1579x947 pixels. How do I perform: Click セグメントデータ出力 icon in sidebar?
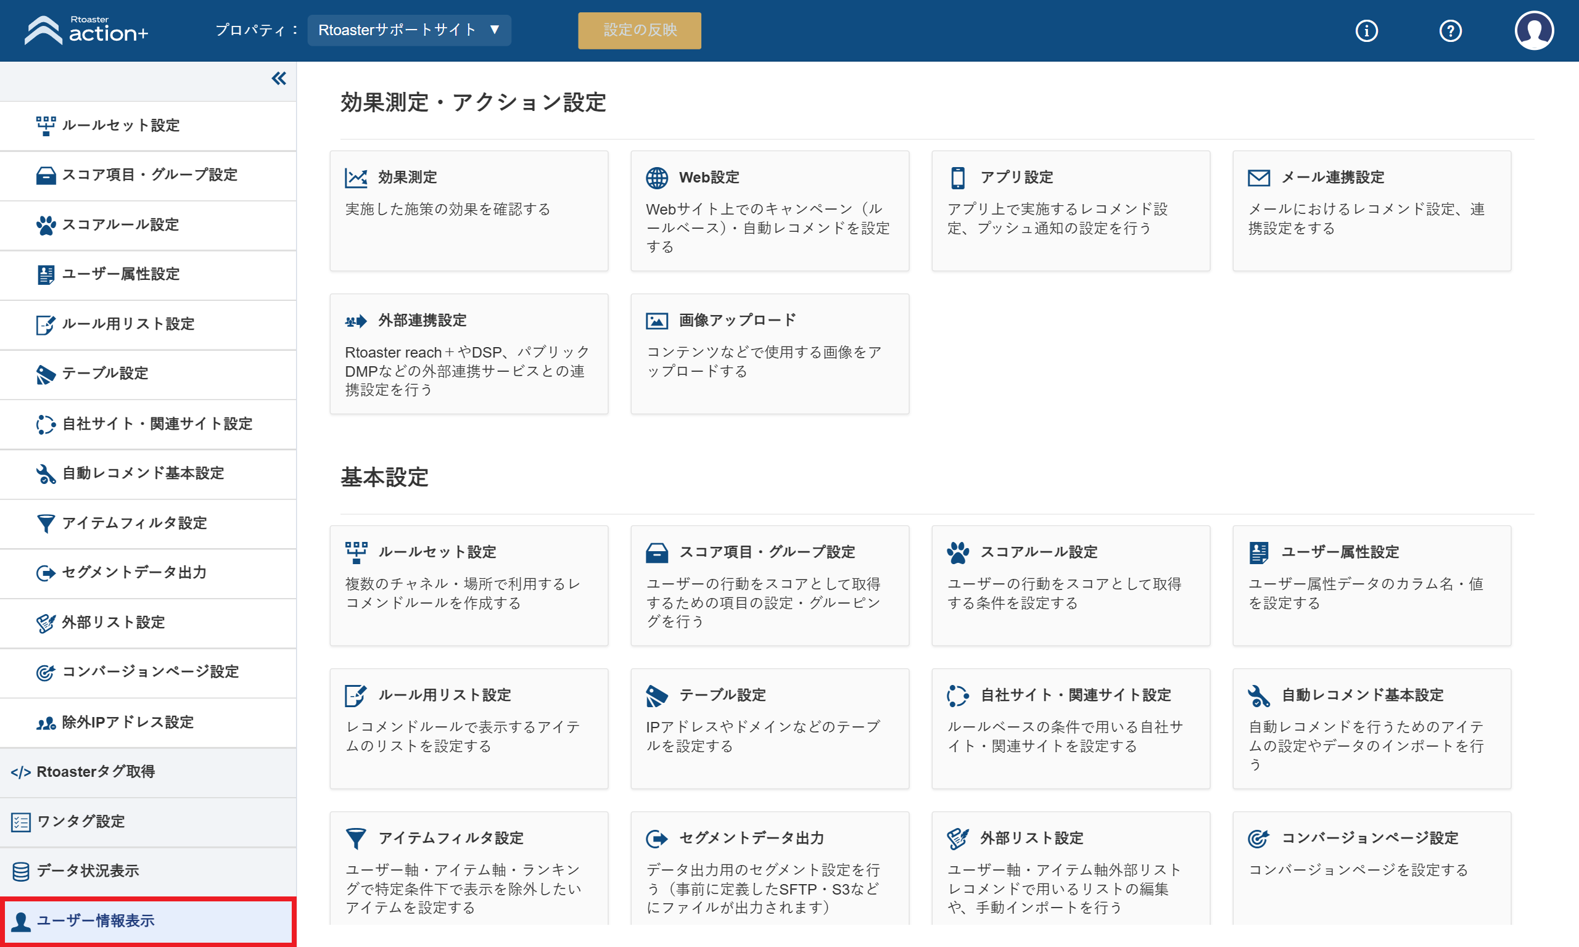[x=45, y=573]
